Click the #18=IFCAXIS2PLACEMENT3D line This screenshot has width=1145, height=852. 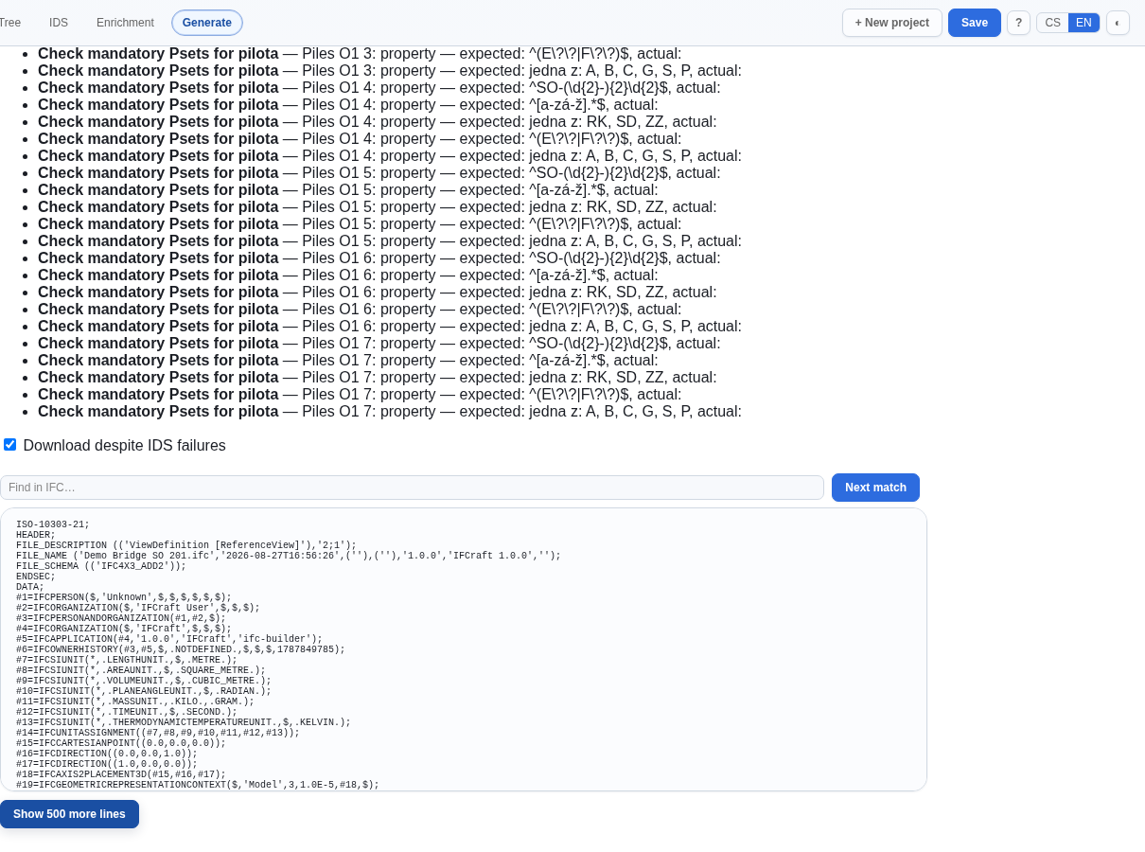121,774
